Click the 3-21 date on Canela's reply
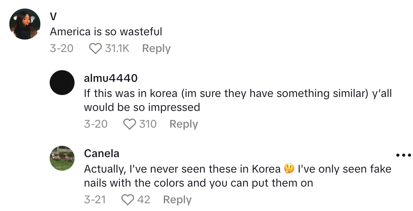 tap(95, 200)
